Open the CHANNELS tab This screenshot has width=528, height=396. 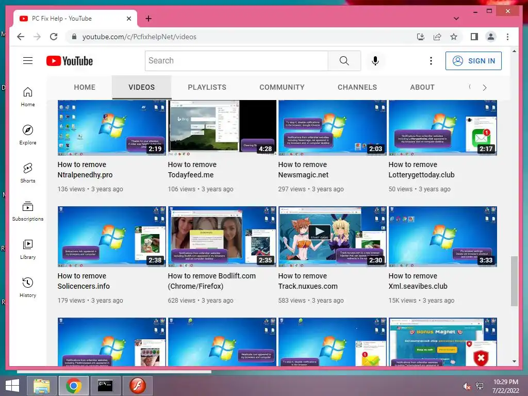357,87
